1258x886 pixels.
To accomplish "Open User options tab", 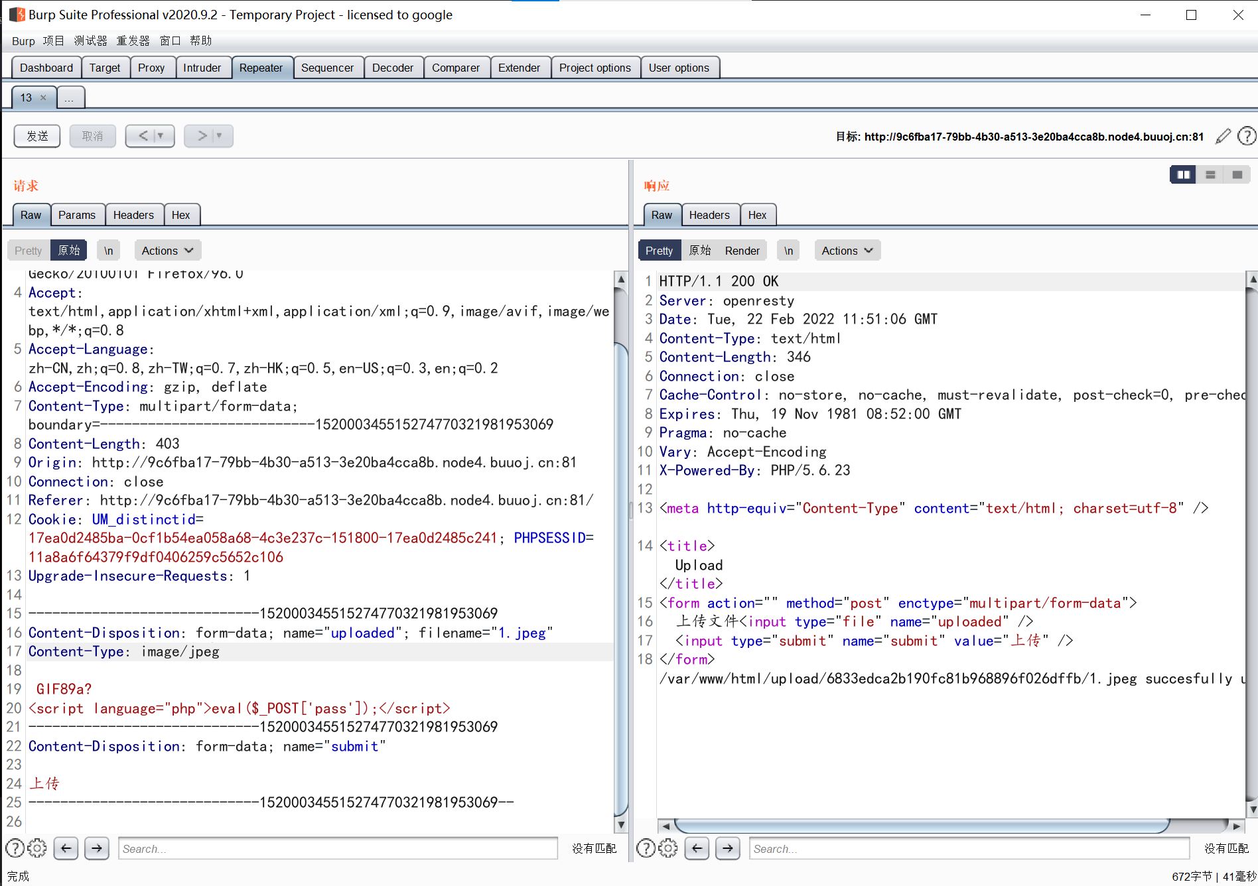I will pos(679,68).
